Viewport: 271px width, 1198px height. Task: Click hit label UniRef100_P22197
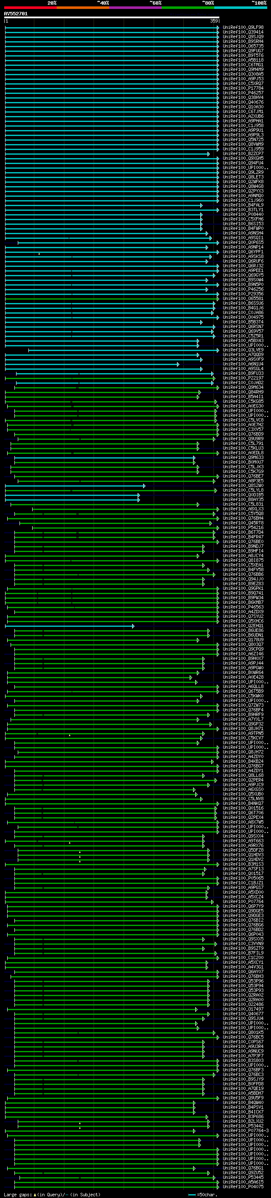243,378
